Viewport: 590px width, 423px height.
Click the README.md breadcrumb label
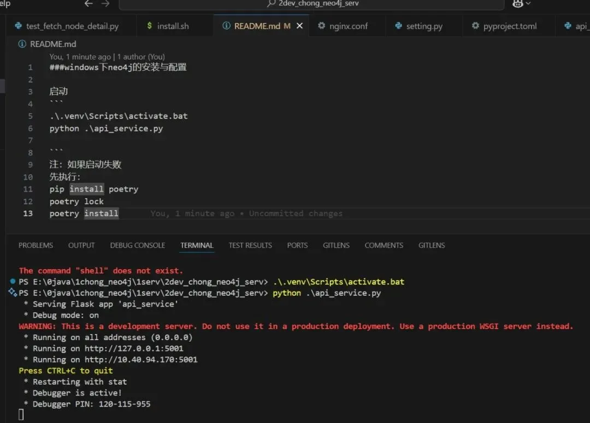[53, 44]
